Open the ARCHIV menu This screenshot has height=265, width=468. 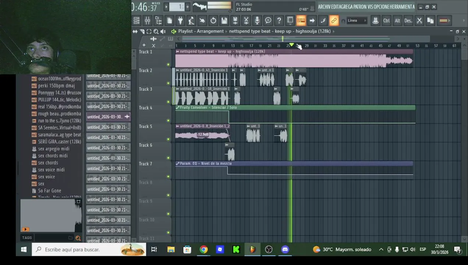coord(324,7)
